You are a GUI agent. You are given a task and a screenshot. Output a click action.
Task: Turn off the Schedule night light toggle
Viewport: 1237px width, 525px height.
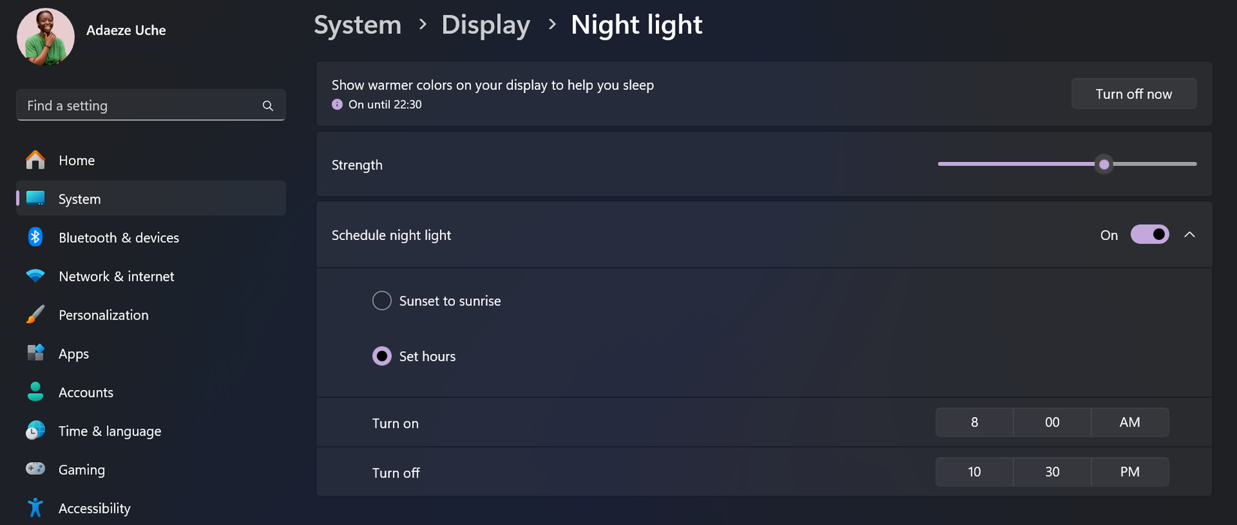[1149, 234]
